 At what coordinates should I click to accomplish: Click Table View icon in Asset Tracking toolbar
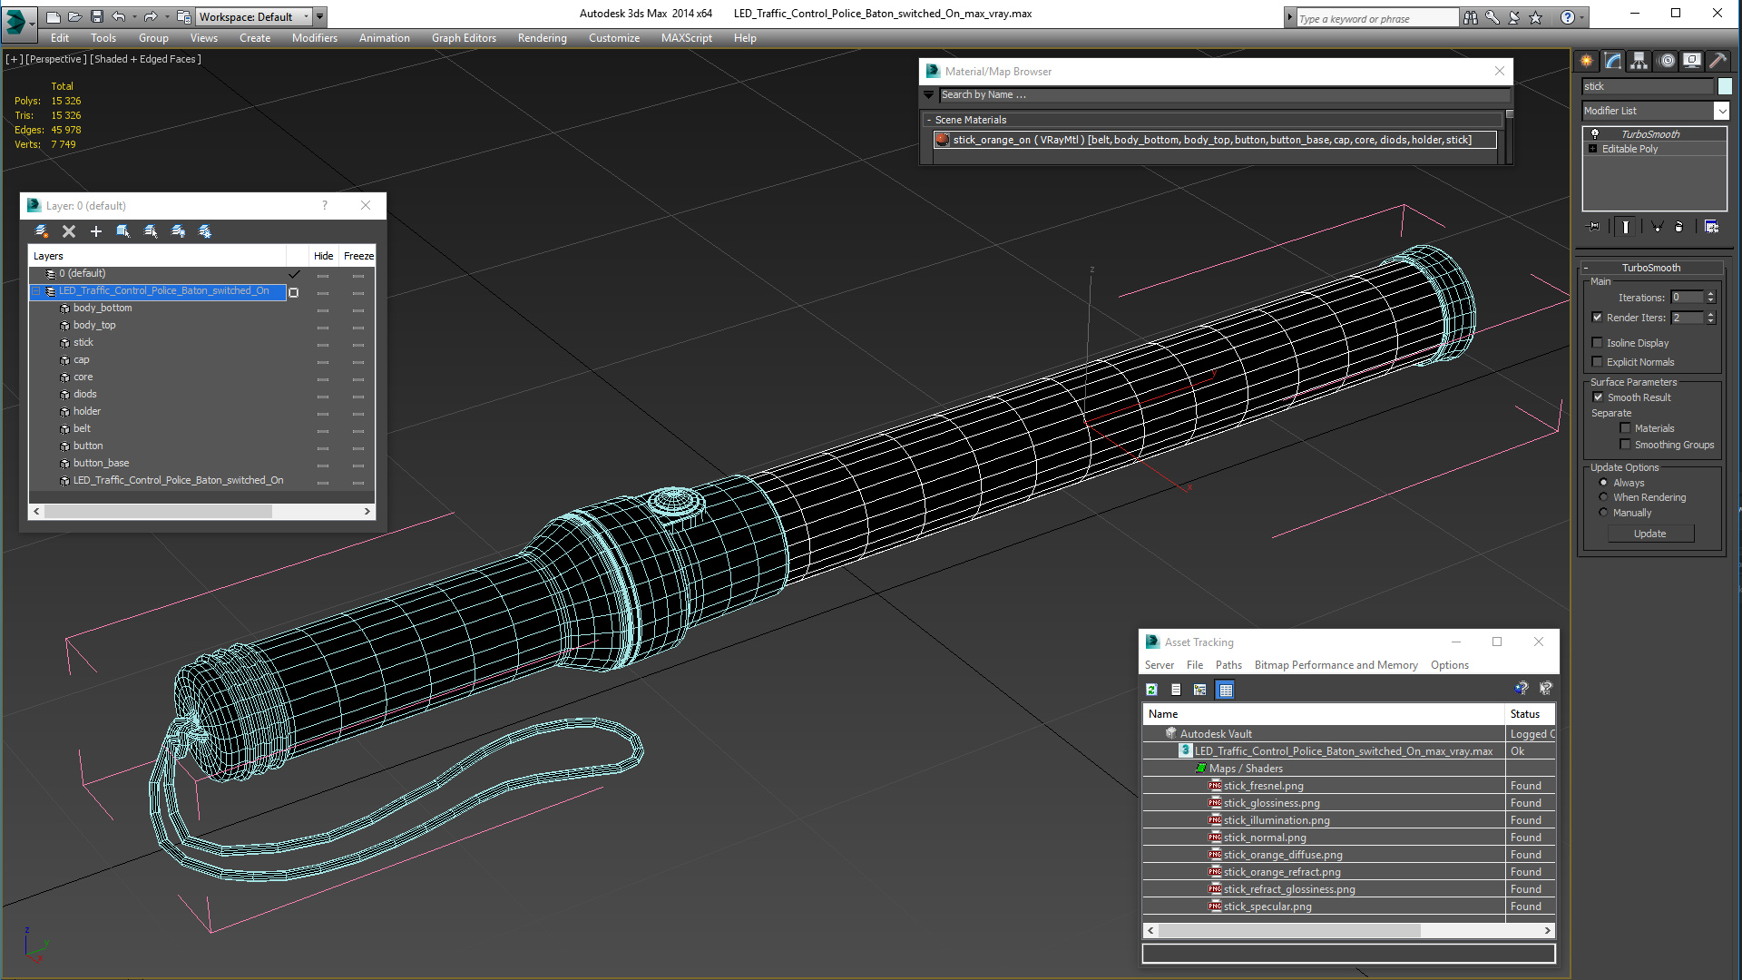(x=1226, y=690)
